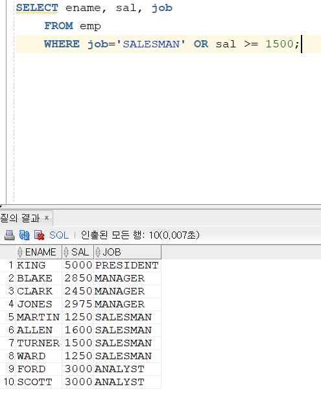Image resolution: width=321 pixels, height=402 pixels.
Task: Click MARTIN's SALESMAN job cell
Action: tap(127, 317)
